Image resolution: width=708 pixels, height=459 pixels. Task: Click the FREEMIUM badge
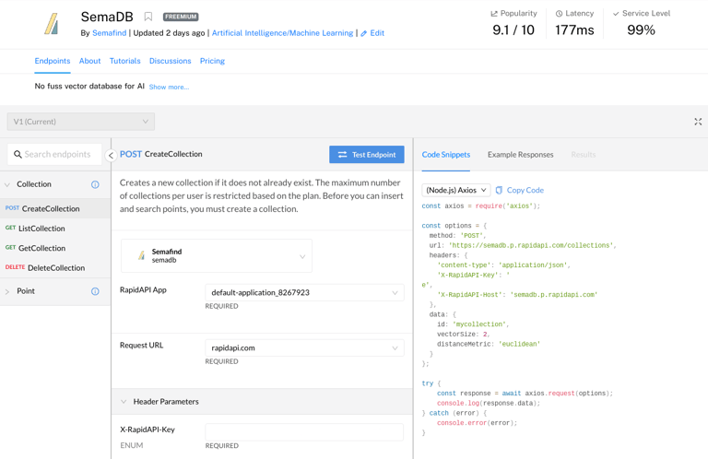click(181, 17)
